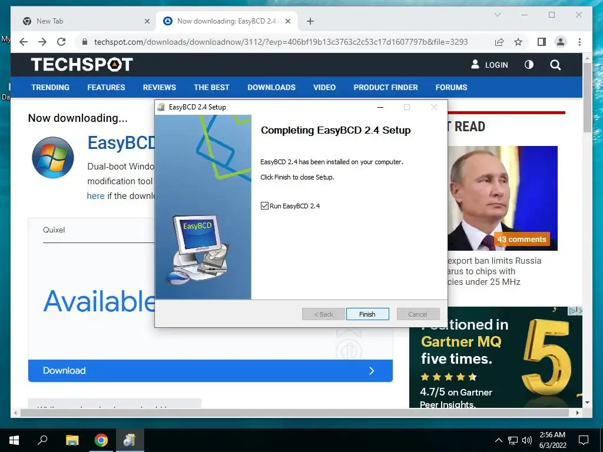The image size is (603, 452).
Task: Click the EasyBCD setup taskbar icon
Action: coord(130,440)
